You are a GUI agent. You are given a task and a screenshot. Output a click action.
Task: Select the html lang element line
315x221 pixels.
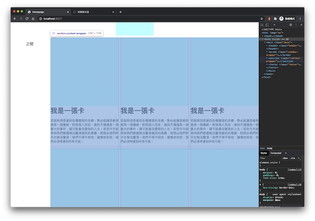click(x=272, y=33)
